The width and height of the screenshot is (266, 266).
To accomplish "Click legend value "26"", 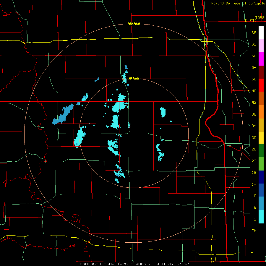I will pyautogui.click(x=254, y=149).
